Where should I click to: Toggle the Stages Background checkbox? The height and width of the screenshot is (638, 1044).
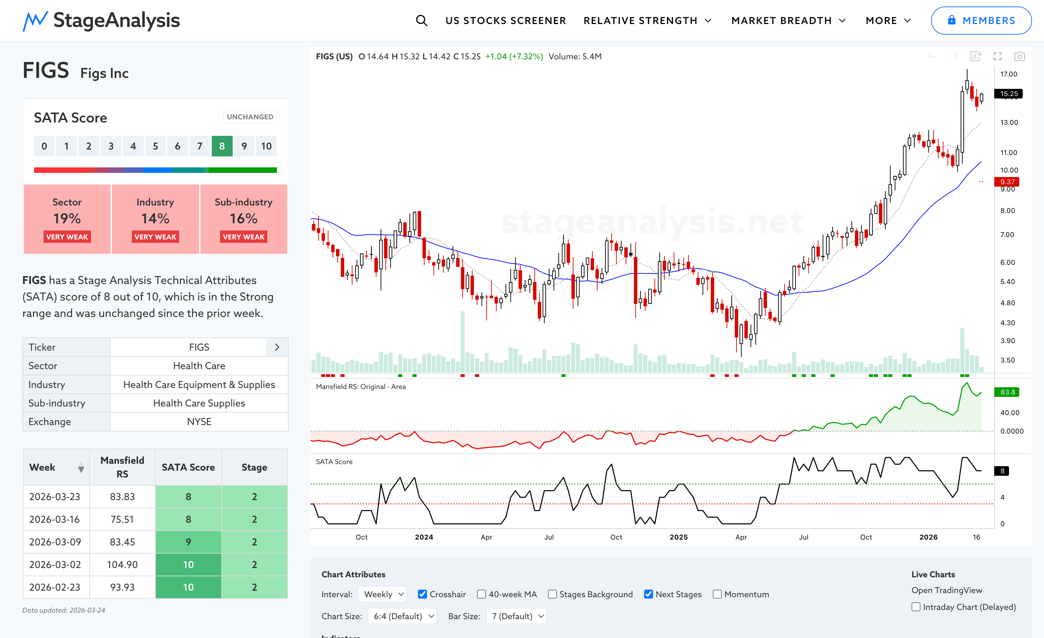552,594
